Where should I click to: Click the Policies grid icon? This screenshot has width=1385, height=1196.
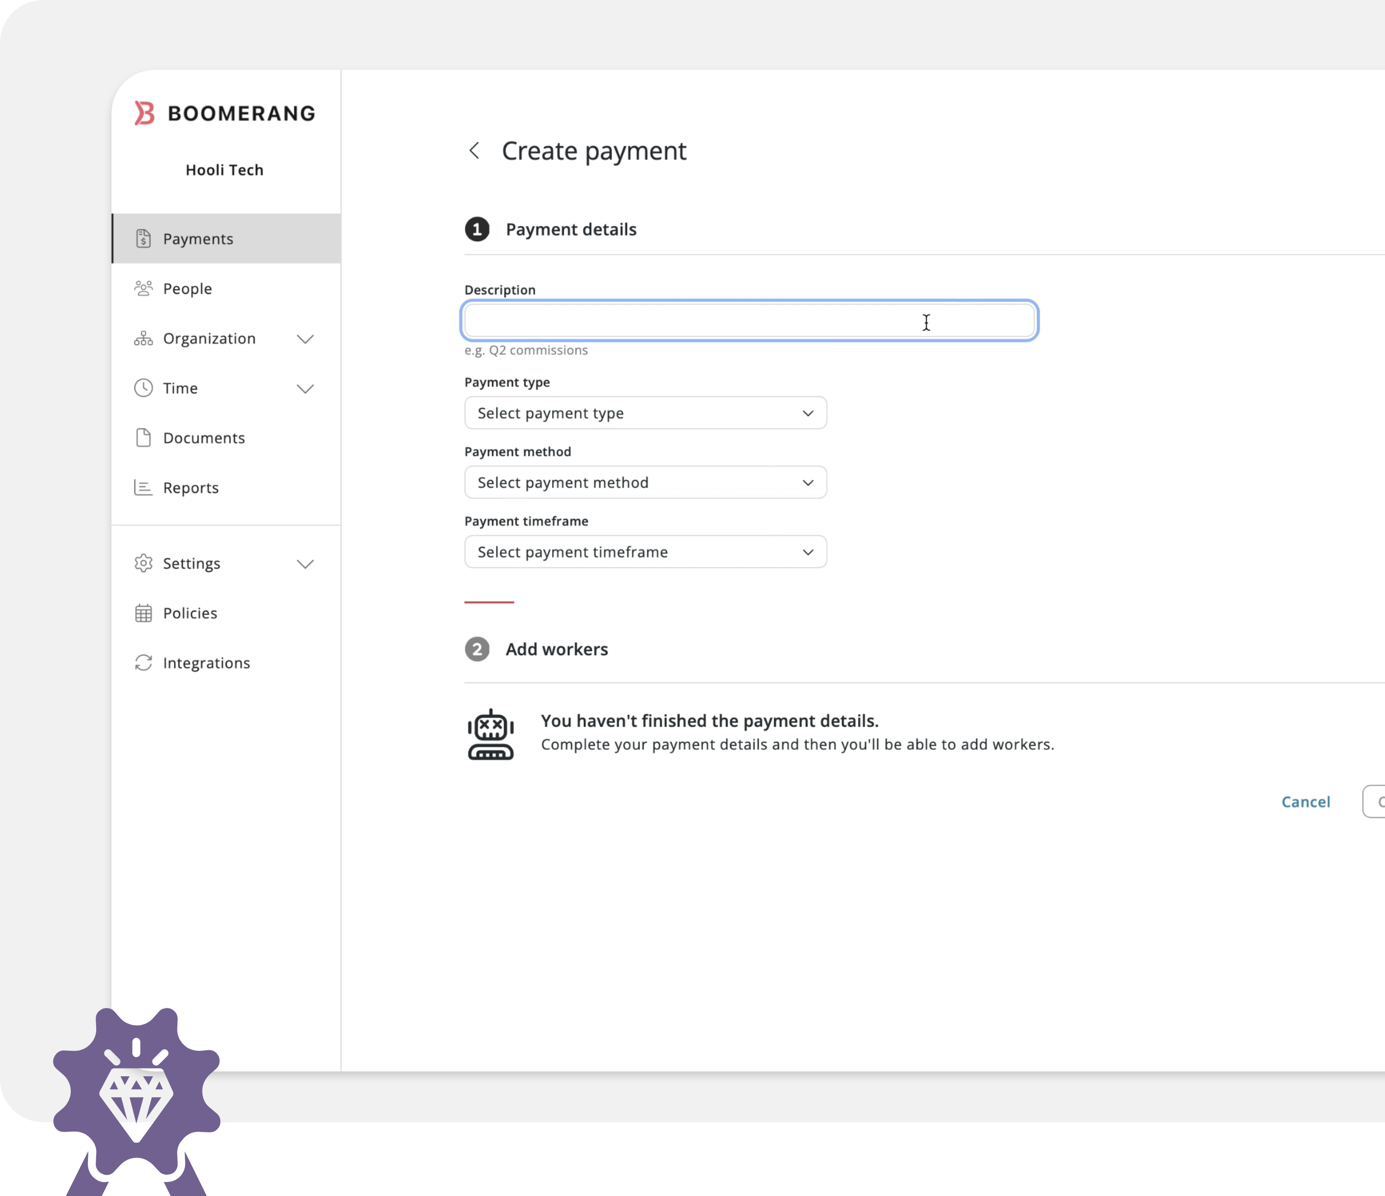coord(143,613)
